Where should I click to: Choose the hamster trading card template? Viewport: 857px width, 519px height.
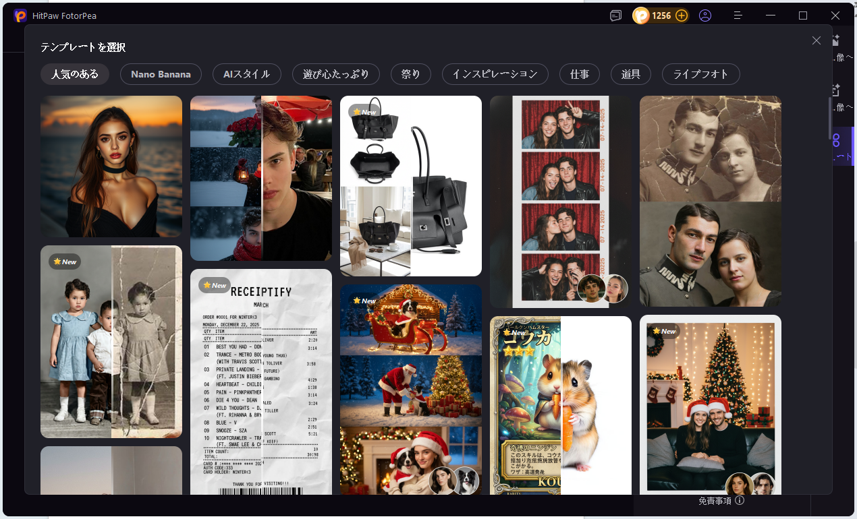coord(560,404)
